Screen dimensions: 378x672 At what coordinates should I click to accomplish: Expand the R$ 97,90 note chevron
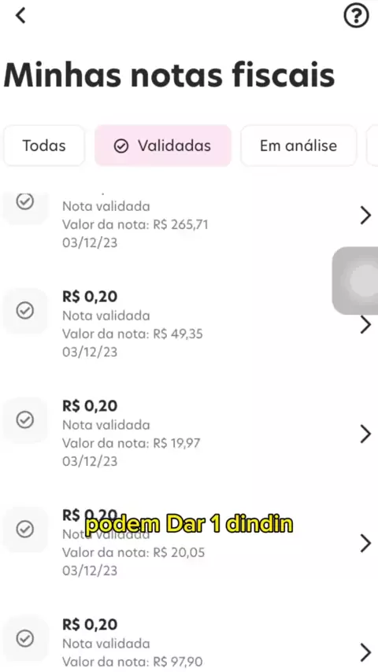(x=365, y=652)
